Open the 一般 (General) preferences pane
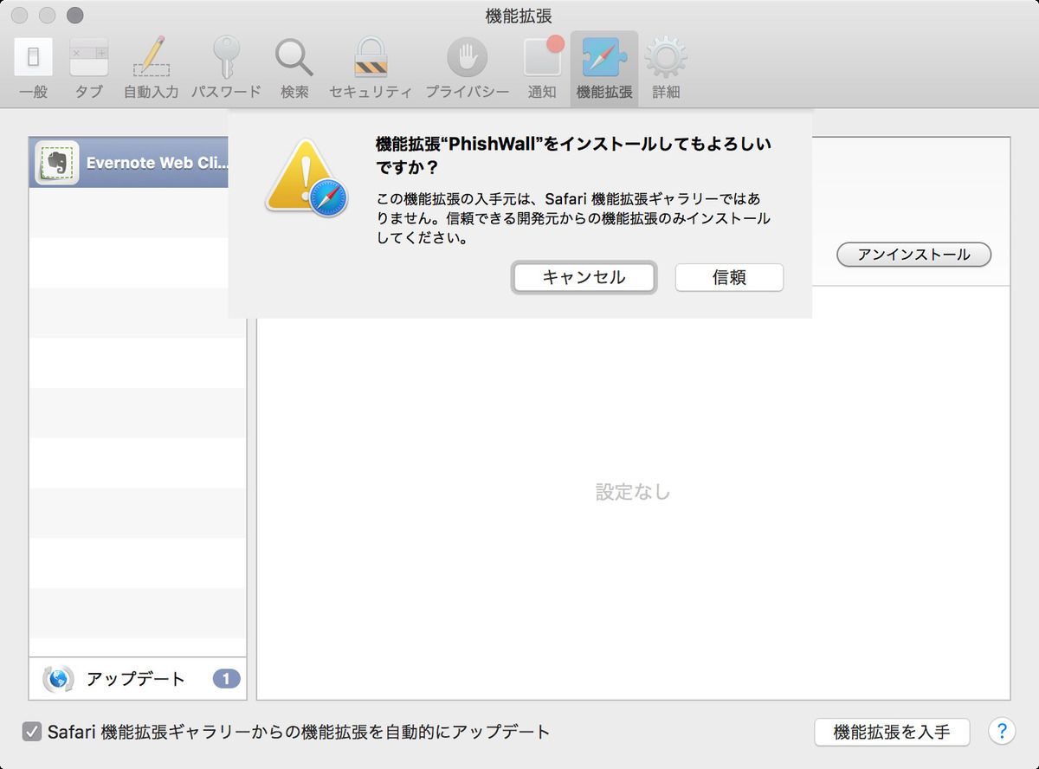The width and height of the screenshot is (1039, 769). tap(33, 68)
